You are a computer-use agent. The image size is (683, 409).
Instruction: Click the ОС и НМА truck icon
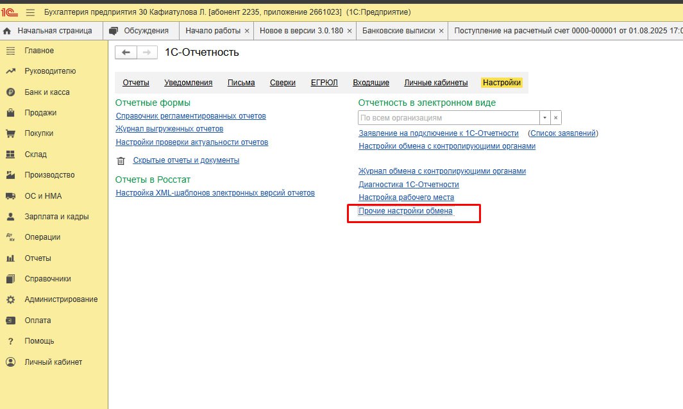10,196
